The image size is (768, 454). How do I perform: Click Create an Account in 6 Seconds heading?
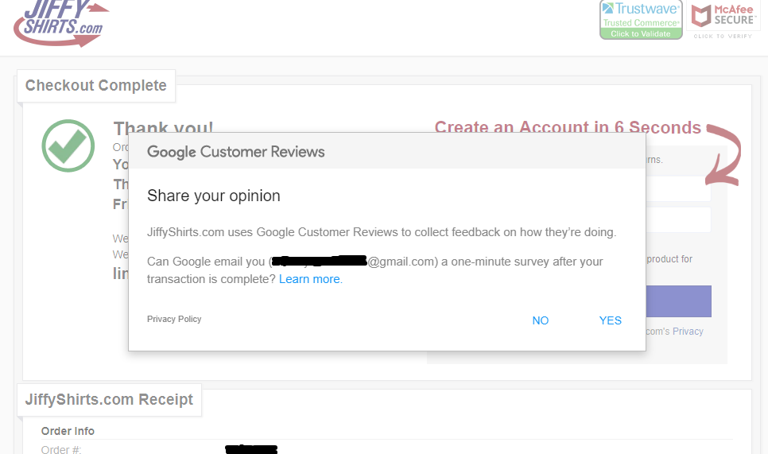click(x=568, y=126)
